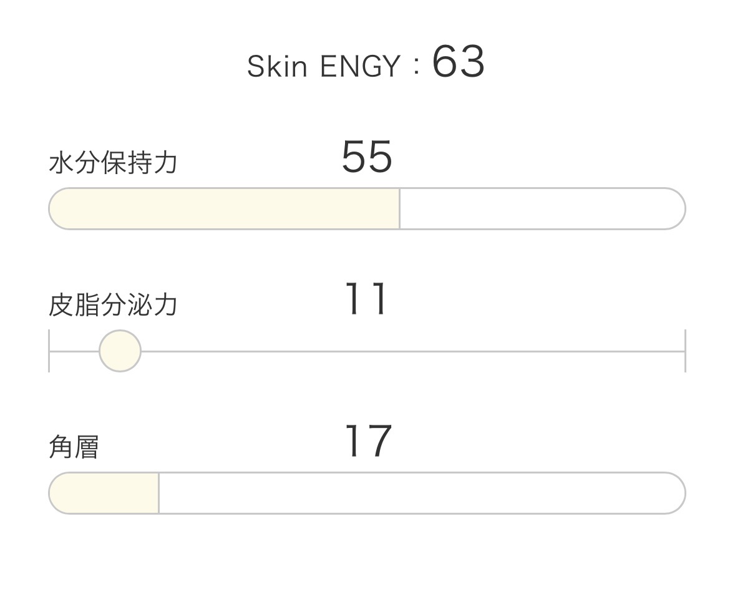This screenshot has width=735, height=612.
Task: Click the fill edge divider of 水分保持力 bar
Action: click(x=399, y=209)
